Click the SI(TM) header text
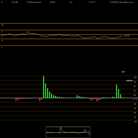138x138 pixels. (x=52, y=2)
